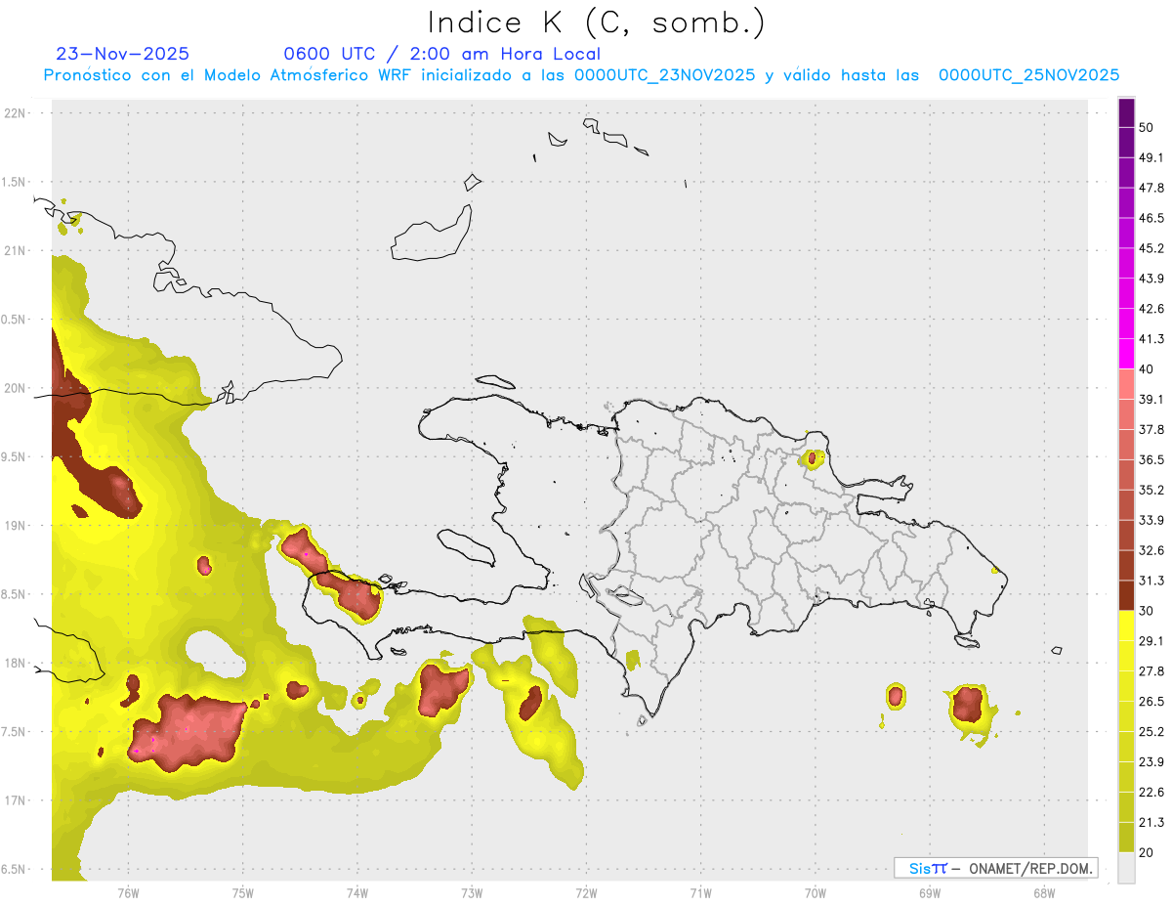Click the "1.5N" latitude label
The height and width of the screenshot is (906, 1172).
13,182
